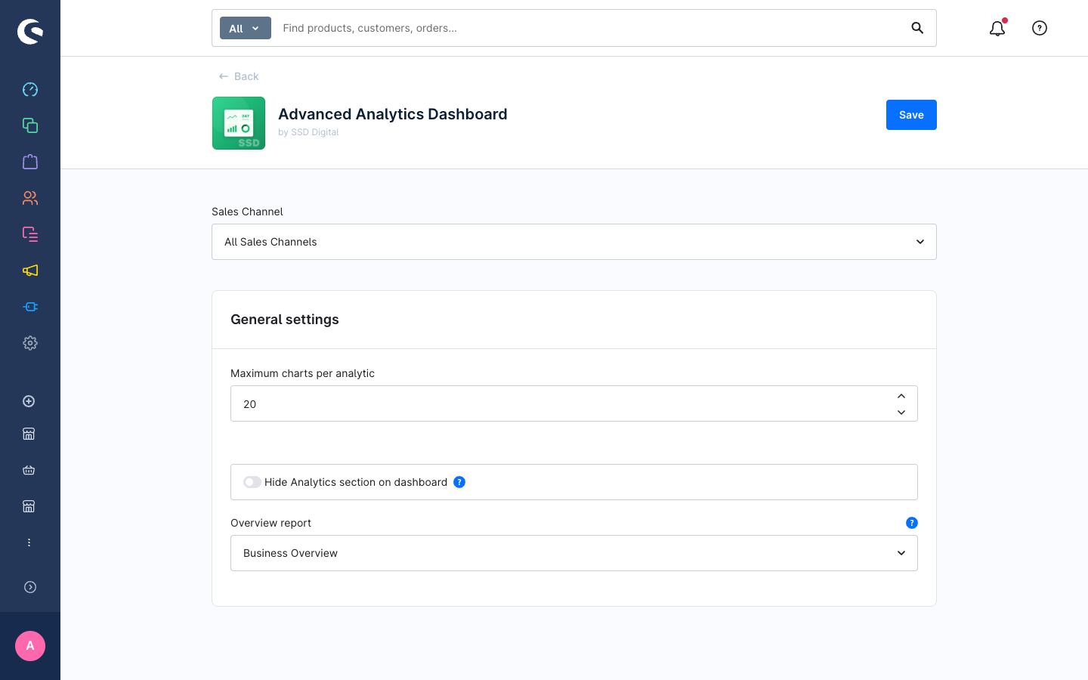Toggle Hide Analytics section on dashboard
The width and height of the screenshot is (1088, 680).
252,482
